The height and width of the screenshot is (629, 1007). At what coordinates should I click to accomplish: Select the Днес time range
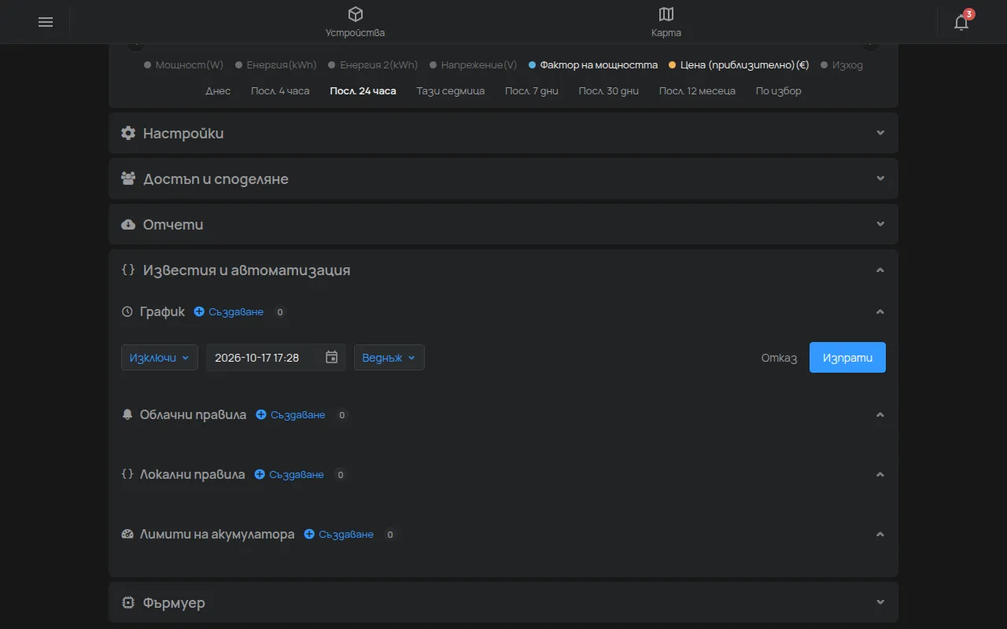coord(219,91)
